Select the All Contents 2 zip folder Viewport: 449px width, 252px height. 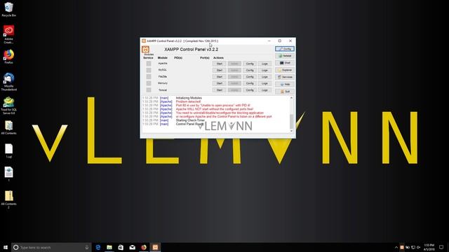click(8, 199)
